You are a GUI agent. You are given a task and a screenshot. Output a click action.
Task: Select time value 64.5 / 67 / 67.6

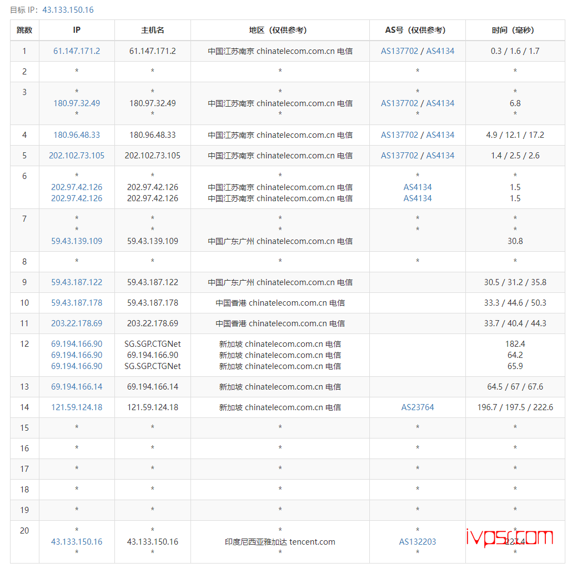(515, 387)
